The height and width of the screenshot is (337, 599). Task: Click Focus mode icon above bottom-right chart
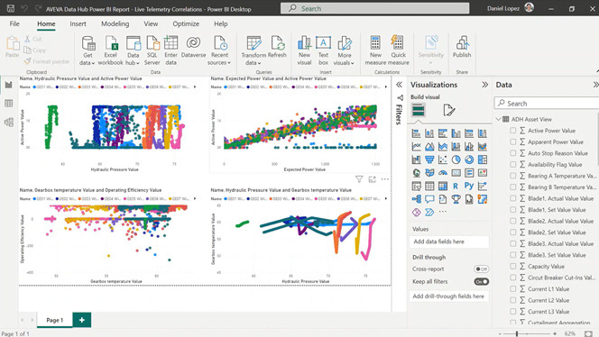(x=372, y=179)
